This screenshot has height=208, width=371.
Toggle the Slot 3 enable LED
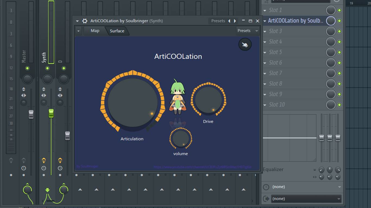pos(339,31)
